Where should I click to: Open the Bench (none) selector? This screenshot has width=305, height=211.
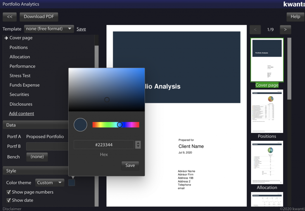pyautogui.click(x=37, y=157)
